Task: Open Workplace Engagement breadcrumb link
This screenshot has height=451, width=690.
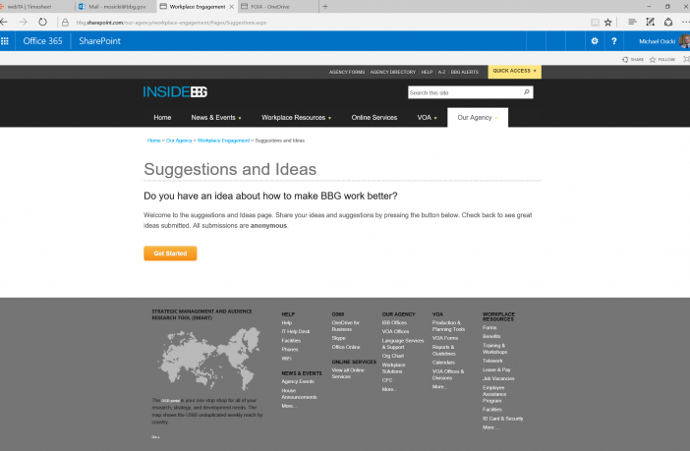Action: pos(223,141)
